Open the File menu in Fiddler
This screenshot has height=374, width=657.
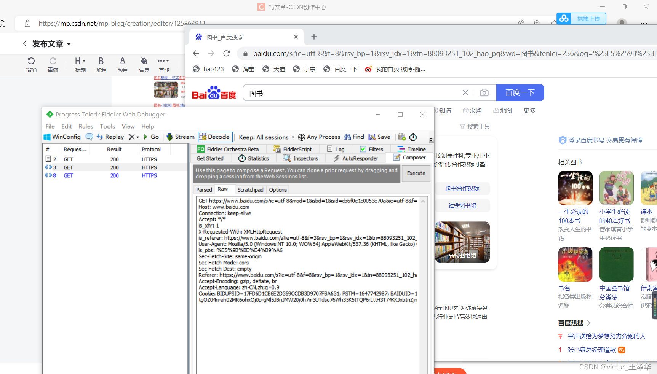tap(50, 126)
